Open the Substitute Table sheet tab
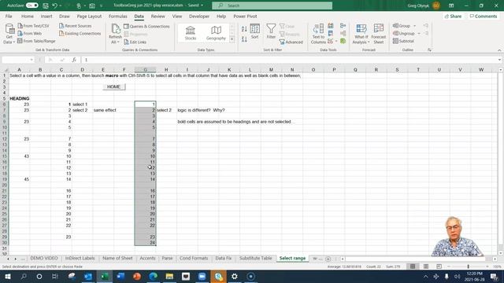Image resolution: width=504 pixels, height=283 pixels. coord(255,259)
